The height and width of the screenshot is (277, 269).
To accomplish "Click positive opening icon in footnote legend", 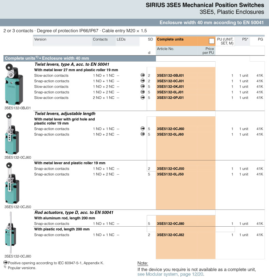I will click(x=5, y=263).
